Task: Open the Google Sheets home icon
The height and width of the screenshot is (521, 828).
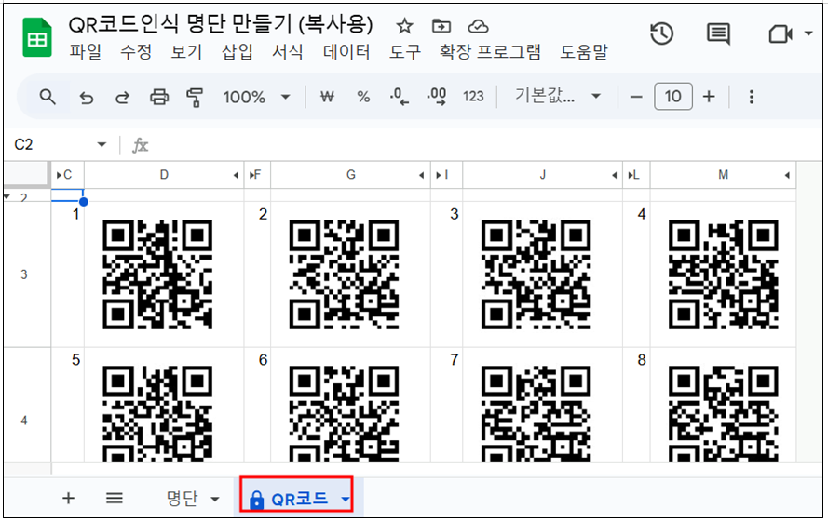Action: click(x=37, y=37)
